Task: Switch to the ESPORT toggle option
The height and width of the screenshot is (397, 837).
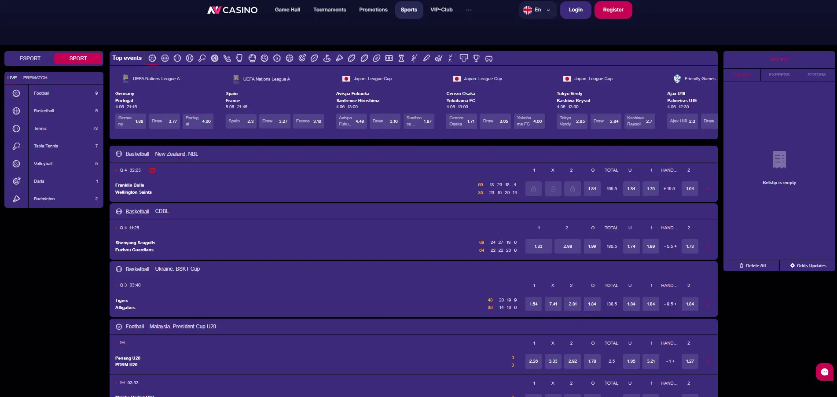Action: click(x=29, y=58)
